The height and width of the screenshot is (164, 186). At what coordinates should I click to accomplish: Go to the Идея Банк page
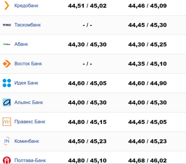26,83
